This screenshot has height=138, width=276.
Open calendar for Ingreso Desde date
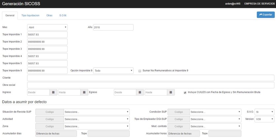[53, 92]
